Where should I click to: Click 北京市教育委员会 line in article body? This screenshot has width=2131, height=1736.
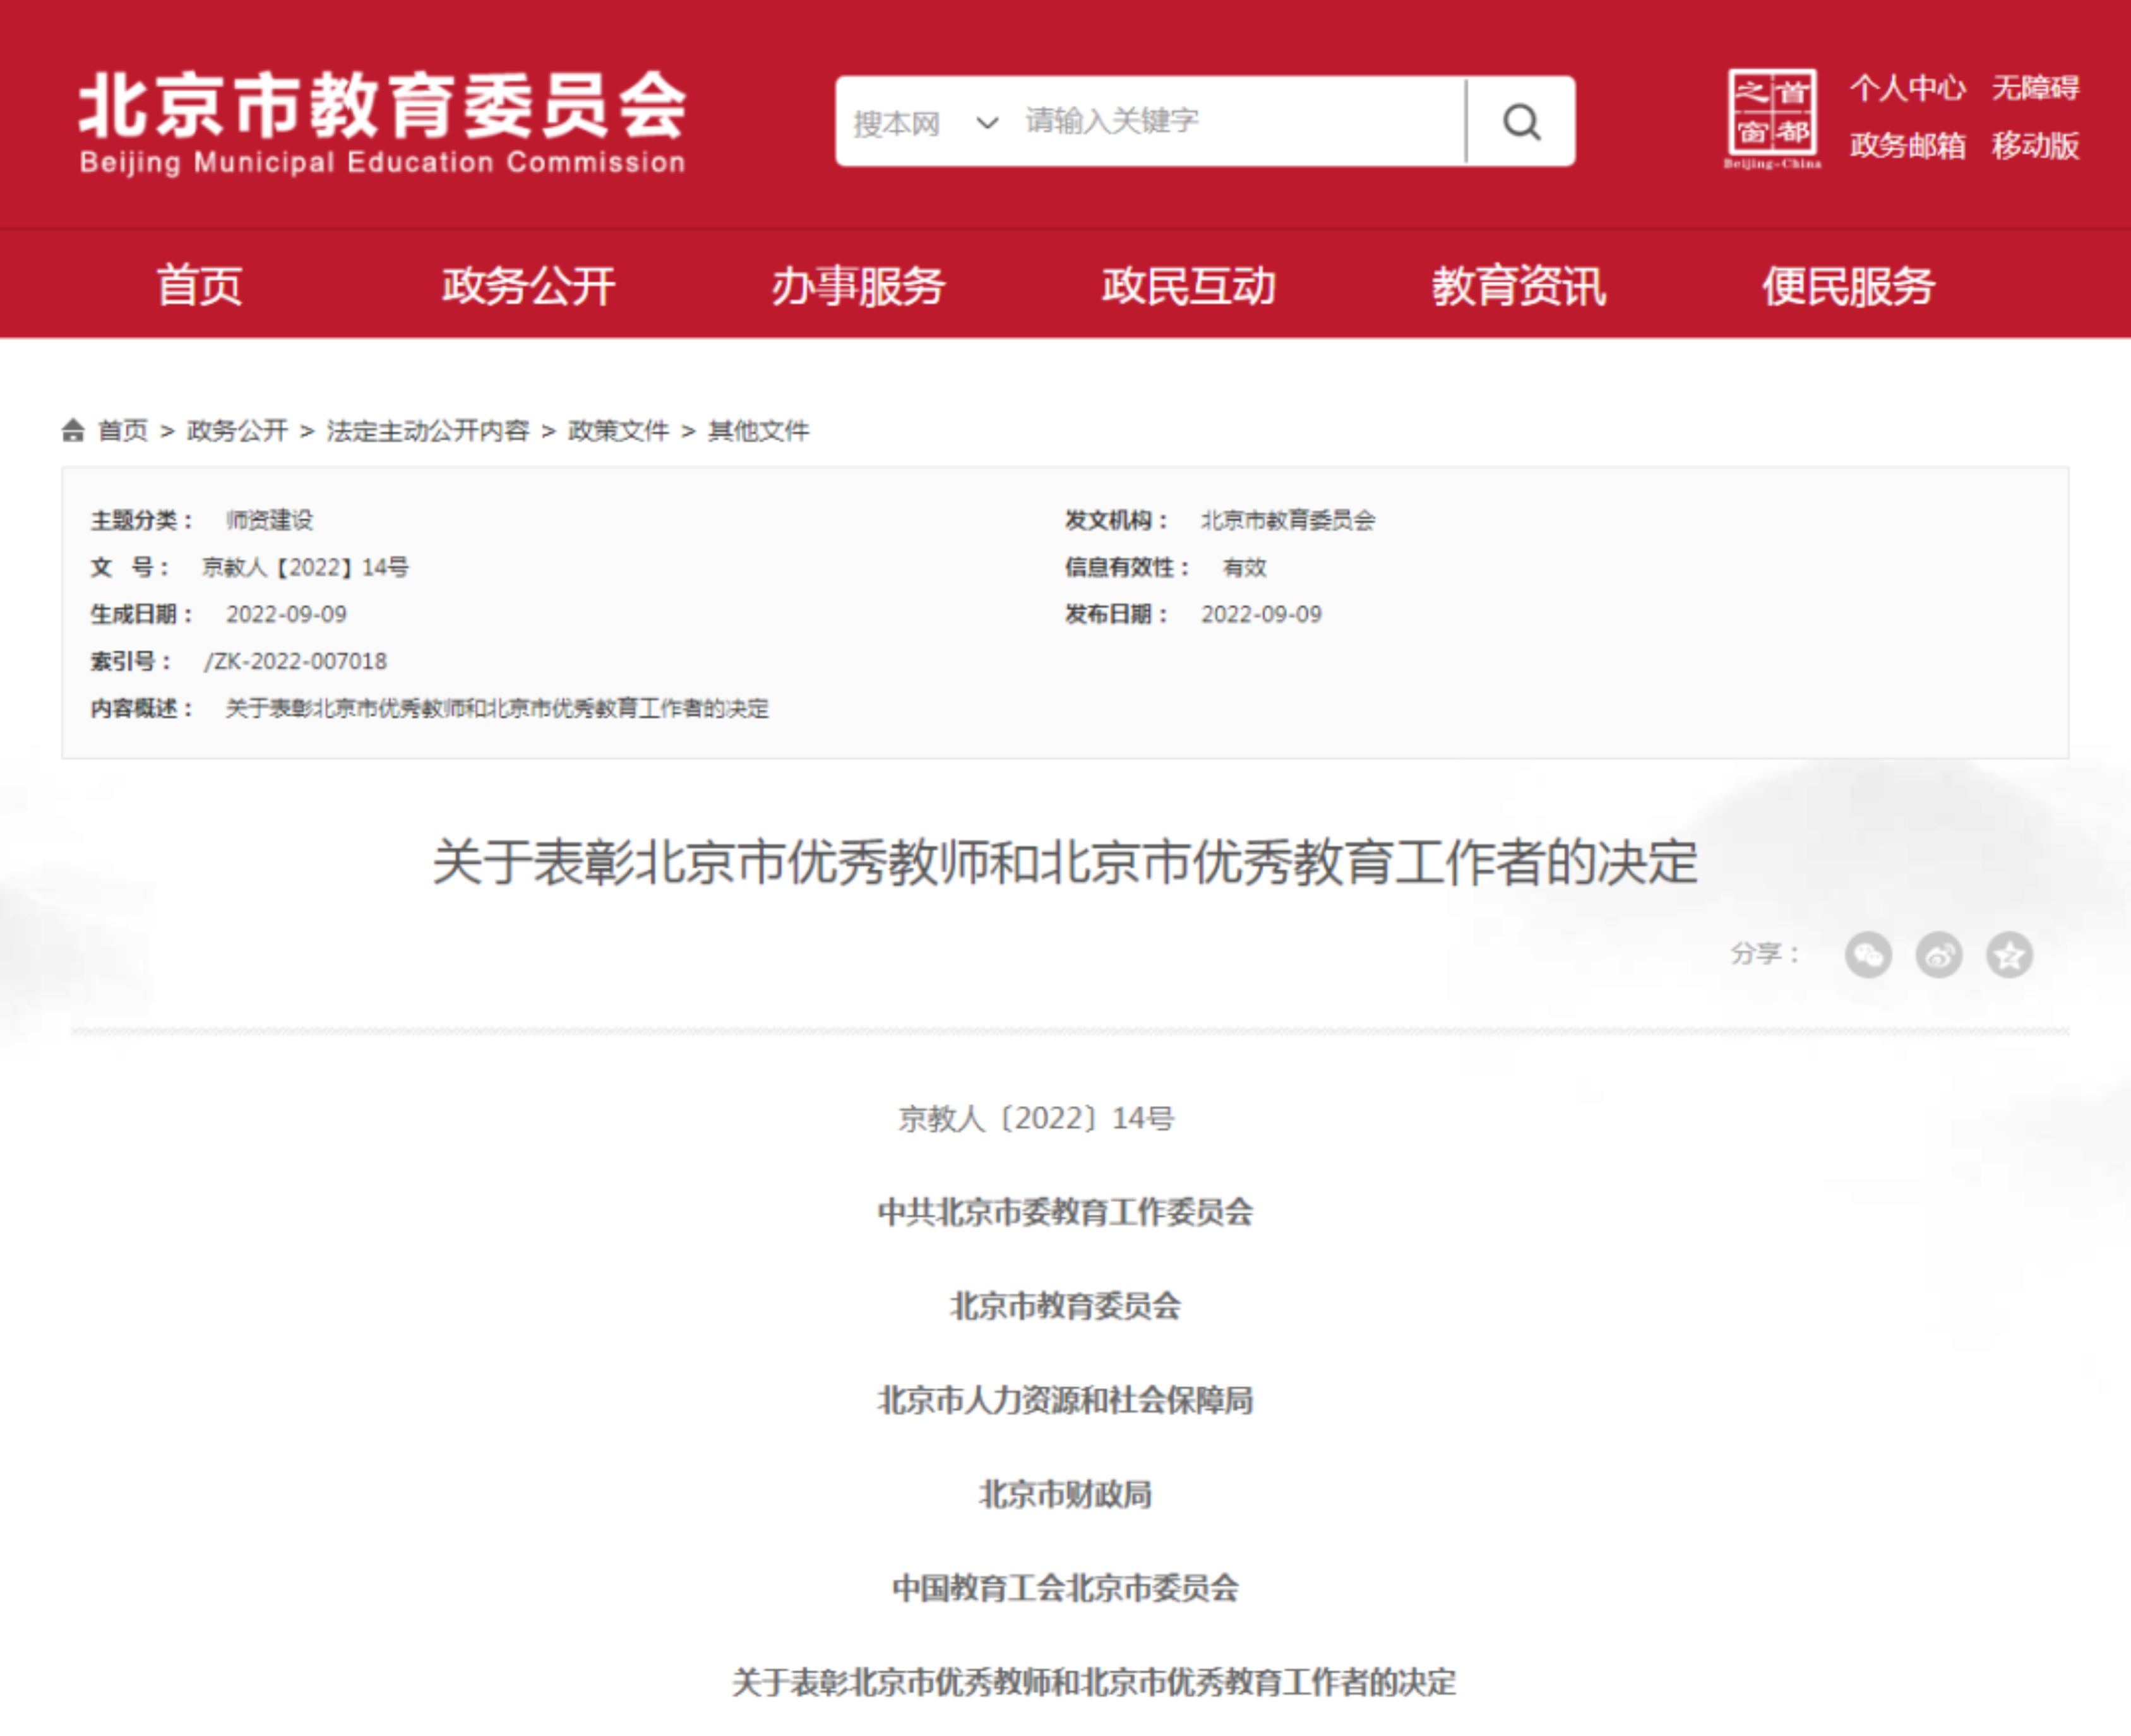point(1065,1306)
